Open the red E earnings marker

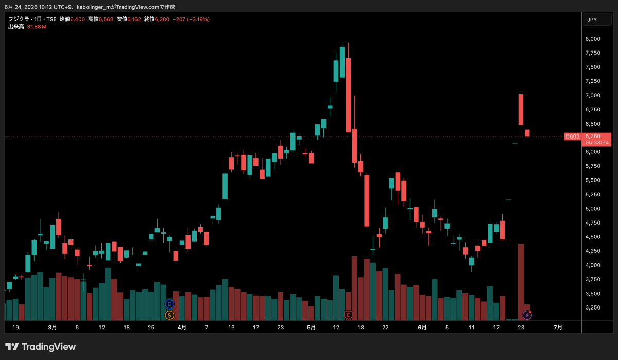click(349, 314)
